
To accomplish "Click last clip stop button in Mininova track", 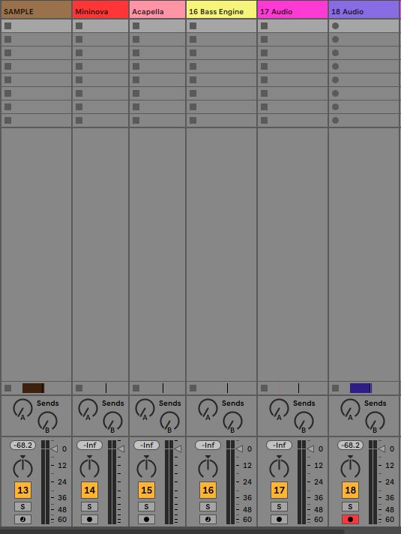I will pos(79,120).
